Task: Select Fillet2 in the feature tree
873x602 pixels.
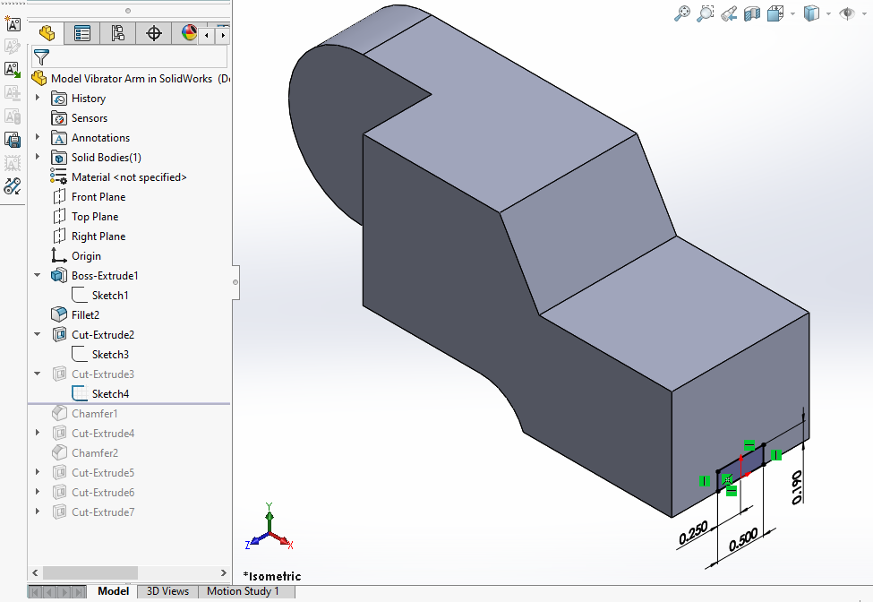Action: (x=85, y=314)
